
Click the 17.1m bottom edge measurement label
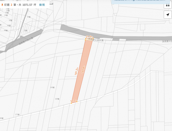point(74,101)
